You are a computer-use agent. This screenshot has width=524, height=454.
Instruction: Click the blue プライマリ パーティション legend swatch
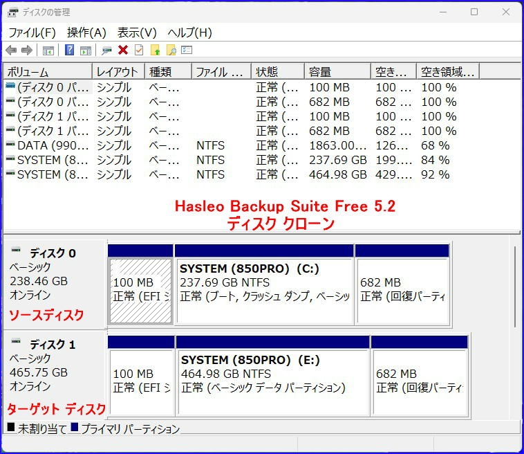(74, 427)
